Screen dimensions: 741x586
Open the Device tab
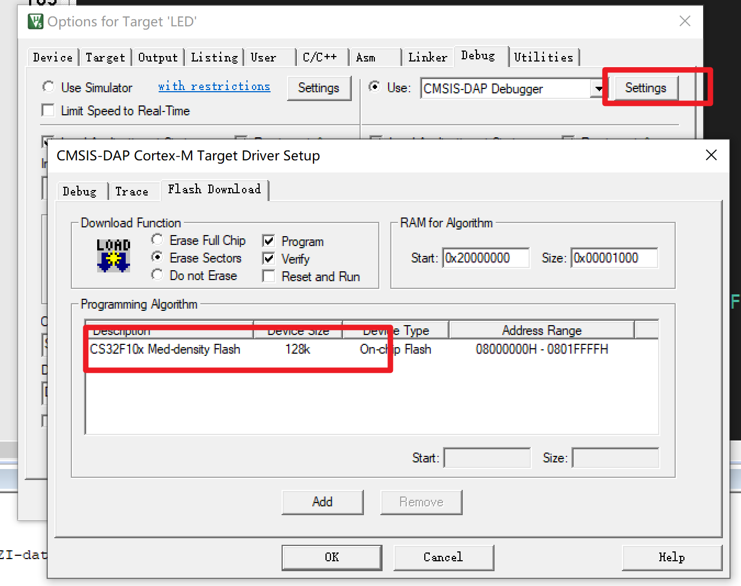tap(53, 58)
